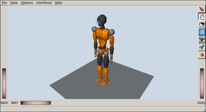Click the Dolly vertical thumbwheel
This screenshot has width=206, height=112.
tap(202, 83)
